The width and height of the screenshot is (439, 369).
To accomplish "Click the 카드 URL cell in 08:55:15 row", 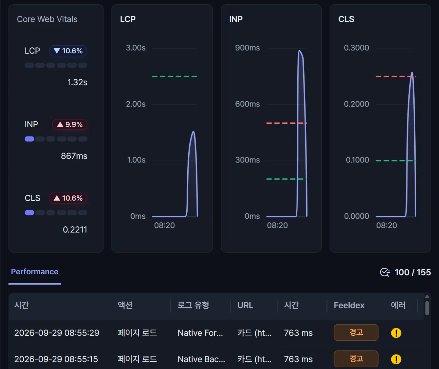I will (x=254, y=359).
